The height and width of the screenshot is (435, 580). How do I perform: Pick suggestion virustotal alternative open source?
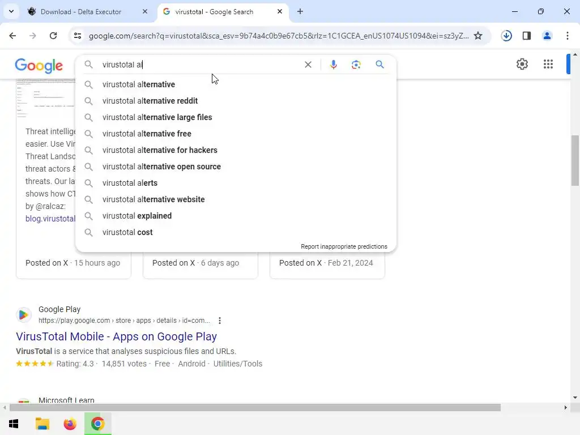(x=236, y=167)
